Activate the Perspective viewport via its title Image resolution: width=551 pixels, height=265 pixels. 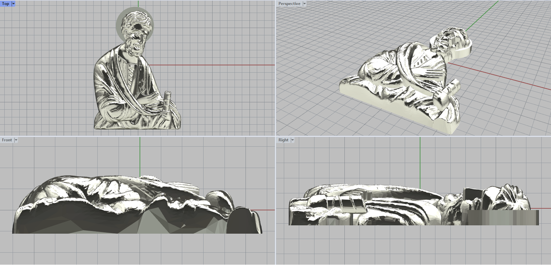tap(289, 3)
